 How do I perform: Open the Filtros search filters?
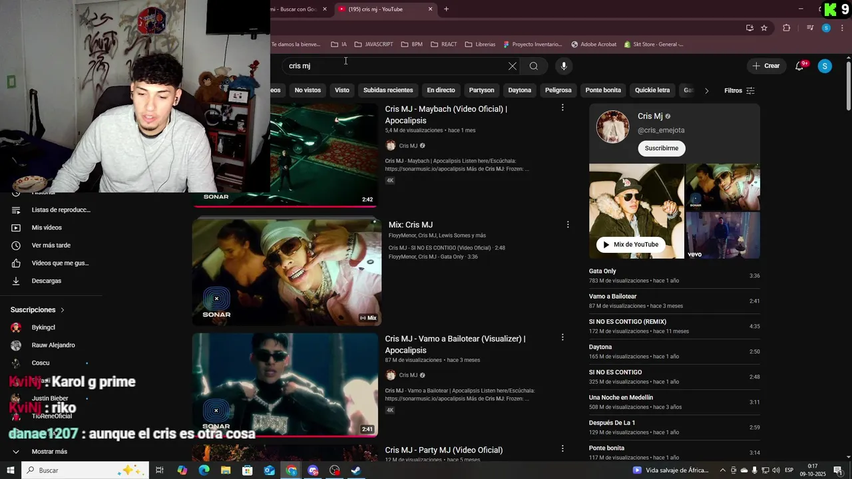coord(739,90)
